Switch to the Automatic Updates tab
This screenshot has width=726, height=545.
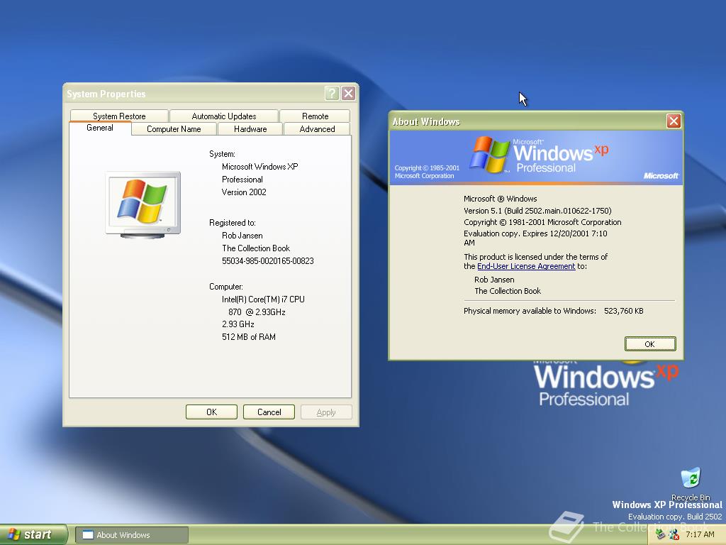223,116
